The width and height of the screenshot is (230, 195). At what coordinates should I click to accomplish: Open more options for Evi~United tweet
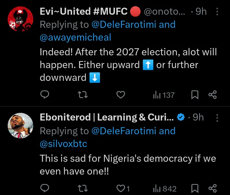click(x=218, y=12)
